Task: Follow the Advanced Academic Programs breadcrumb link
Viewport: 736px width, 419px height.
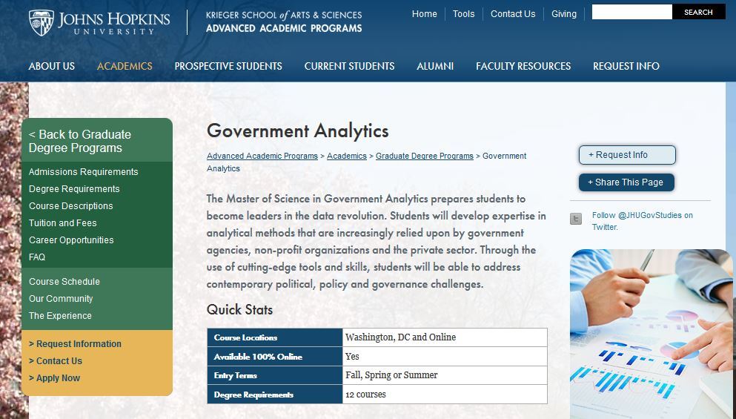Action: tap(262, 156)
